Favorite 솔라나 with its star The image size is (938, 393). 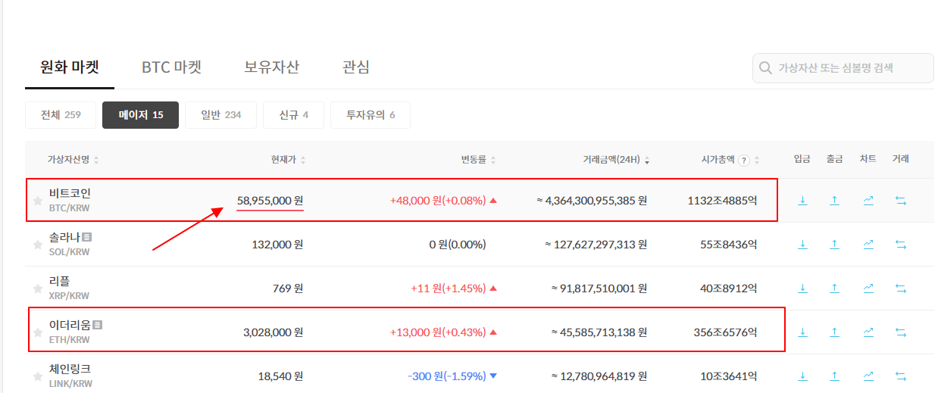pos(38,245)
